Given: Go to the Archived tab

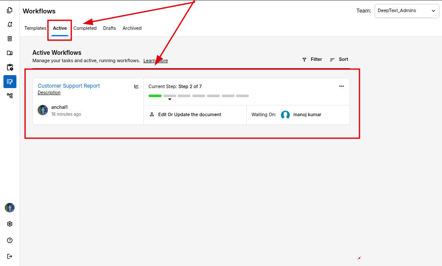Looking at the screenshot, I should 132,28.
